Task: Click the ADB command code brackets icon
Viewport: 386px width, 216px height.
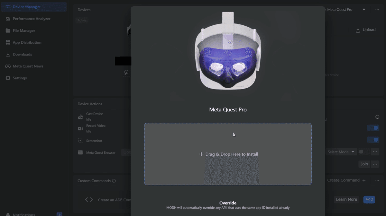Action: pos(89,200)
